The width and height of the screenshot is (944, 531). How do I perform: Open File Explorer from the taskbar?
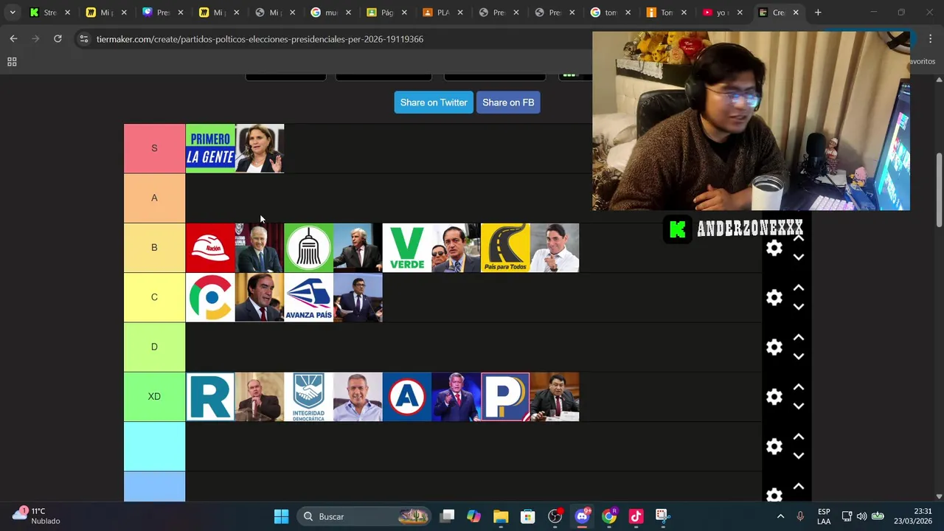point(501,516)
